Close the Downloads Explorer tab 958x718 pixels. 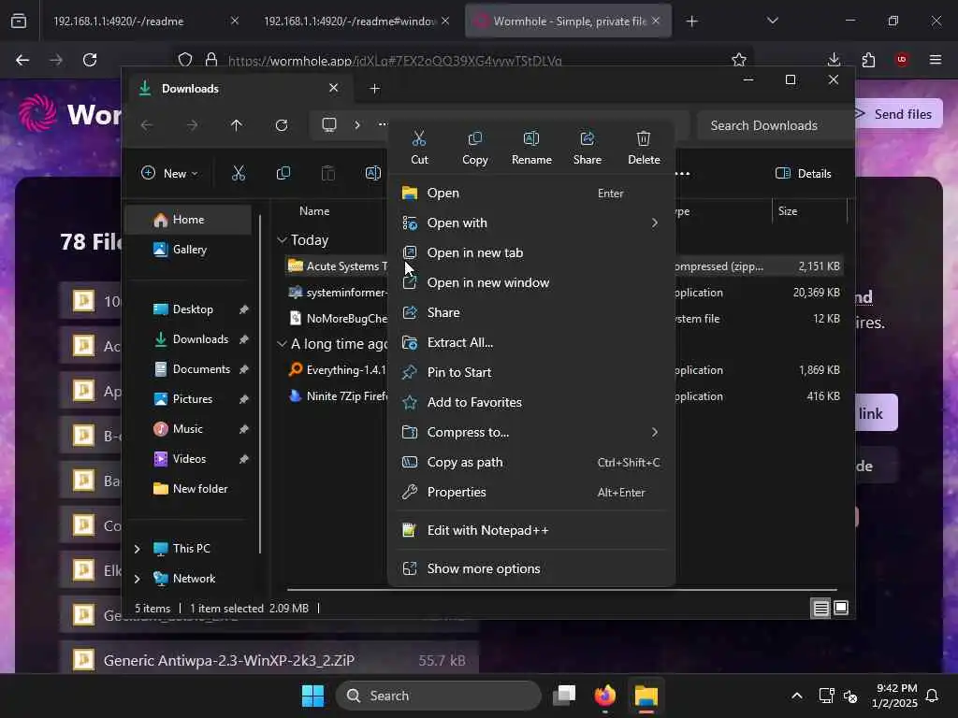coord(334,88)
